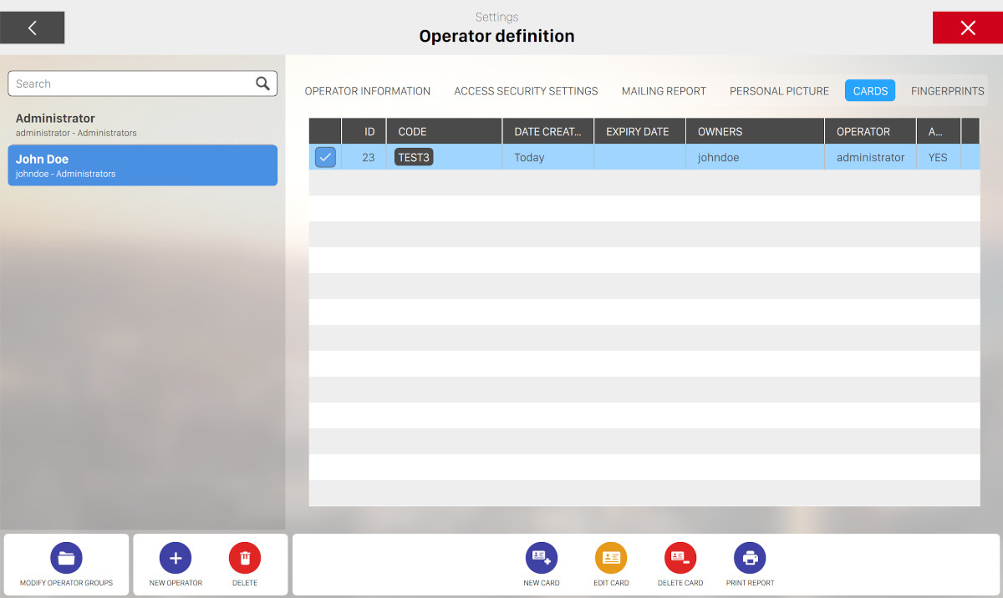Viewport: 1003px width, 598px height.
Task: Open Modify Operator Groups folder icon
Action: coord(66,558)
